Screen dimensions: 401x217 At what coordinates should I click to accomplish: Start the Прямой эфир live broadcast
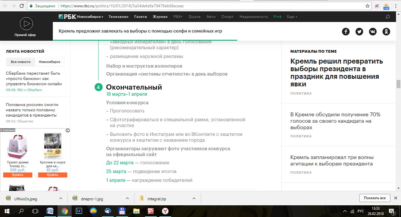[26, 23]
